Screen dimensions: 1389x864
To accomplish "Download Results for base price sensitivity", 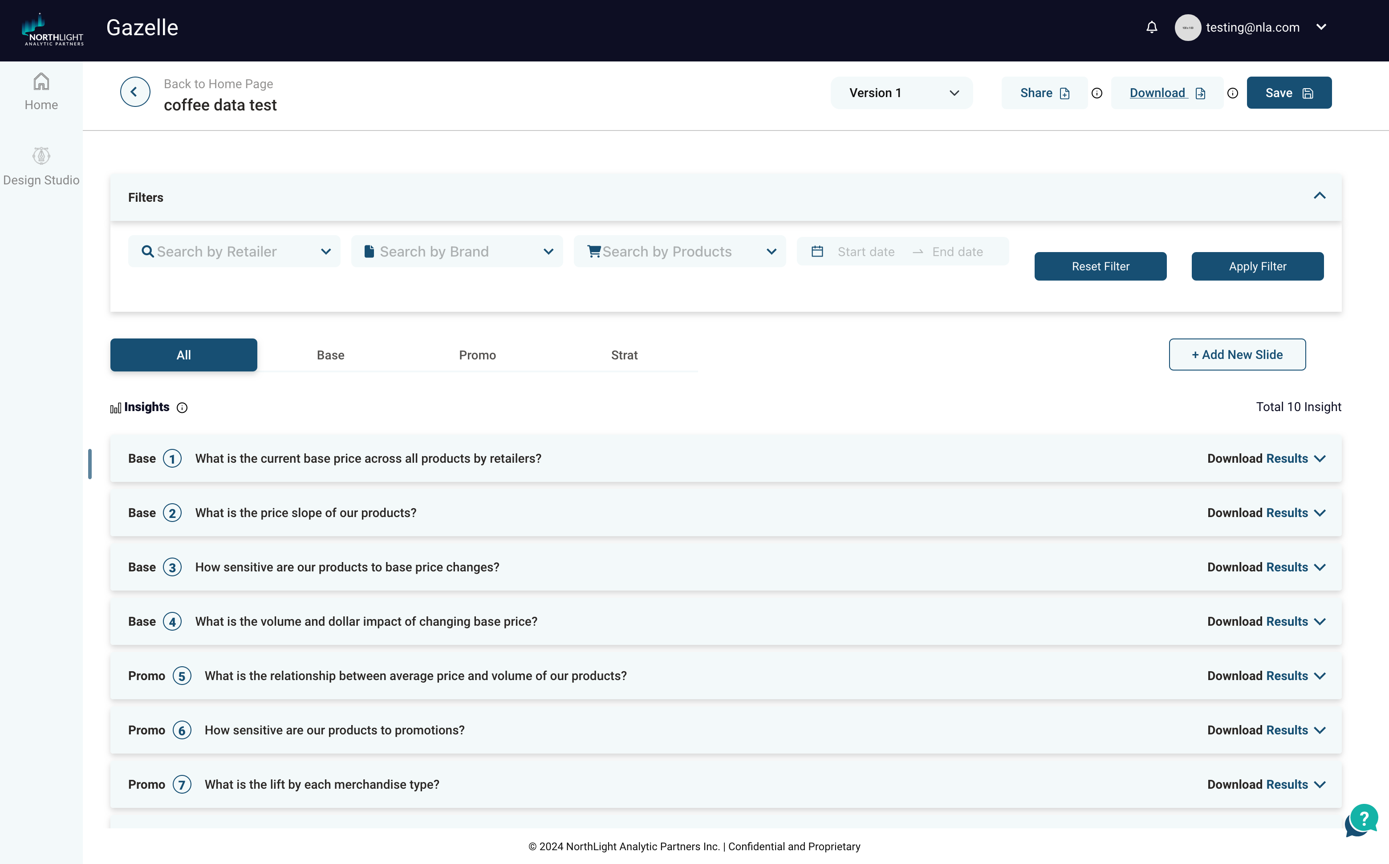I will 1257,567.
